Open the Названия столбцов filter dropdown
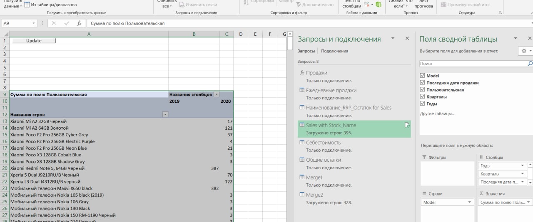533x222 pixels. [217, 94]
